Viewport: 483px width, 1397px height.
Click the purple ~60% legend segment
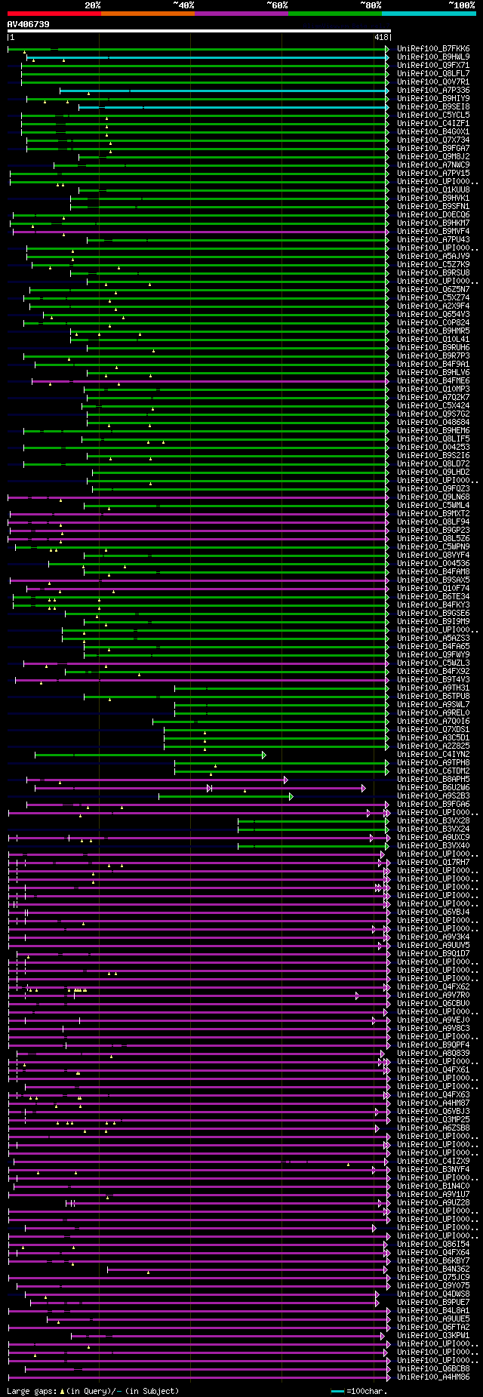click(x=241, y=13)
